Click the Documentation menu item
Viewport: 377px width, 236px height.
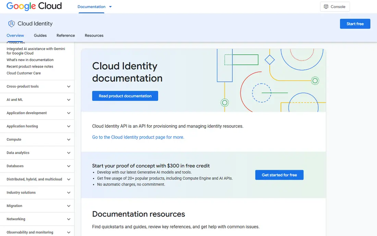(92, 7)
